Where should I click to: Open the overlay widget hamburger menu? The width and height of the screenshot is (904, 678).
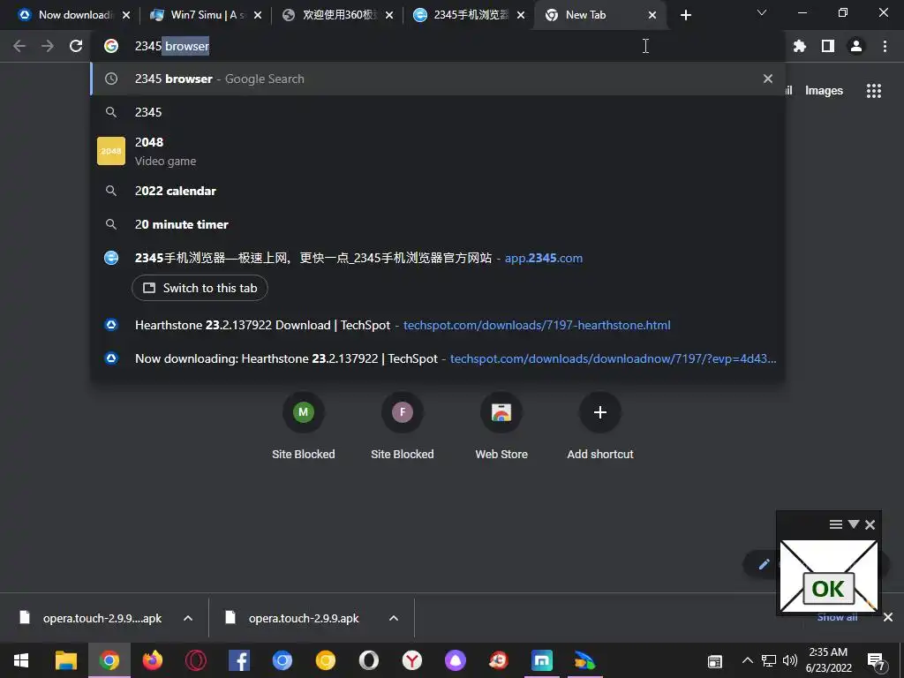click(x=836, y=524)
